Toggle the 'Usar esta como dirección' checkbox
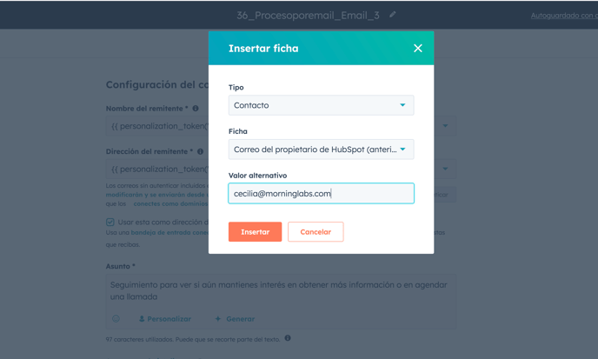The height and width of the screenshot is (359, 598). tap(110, 223)
